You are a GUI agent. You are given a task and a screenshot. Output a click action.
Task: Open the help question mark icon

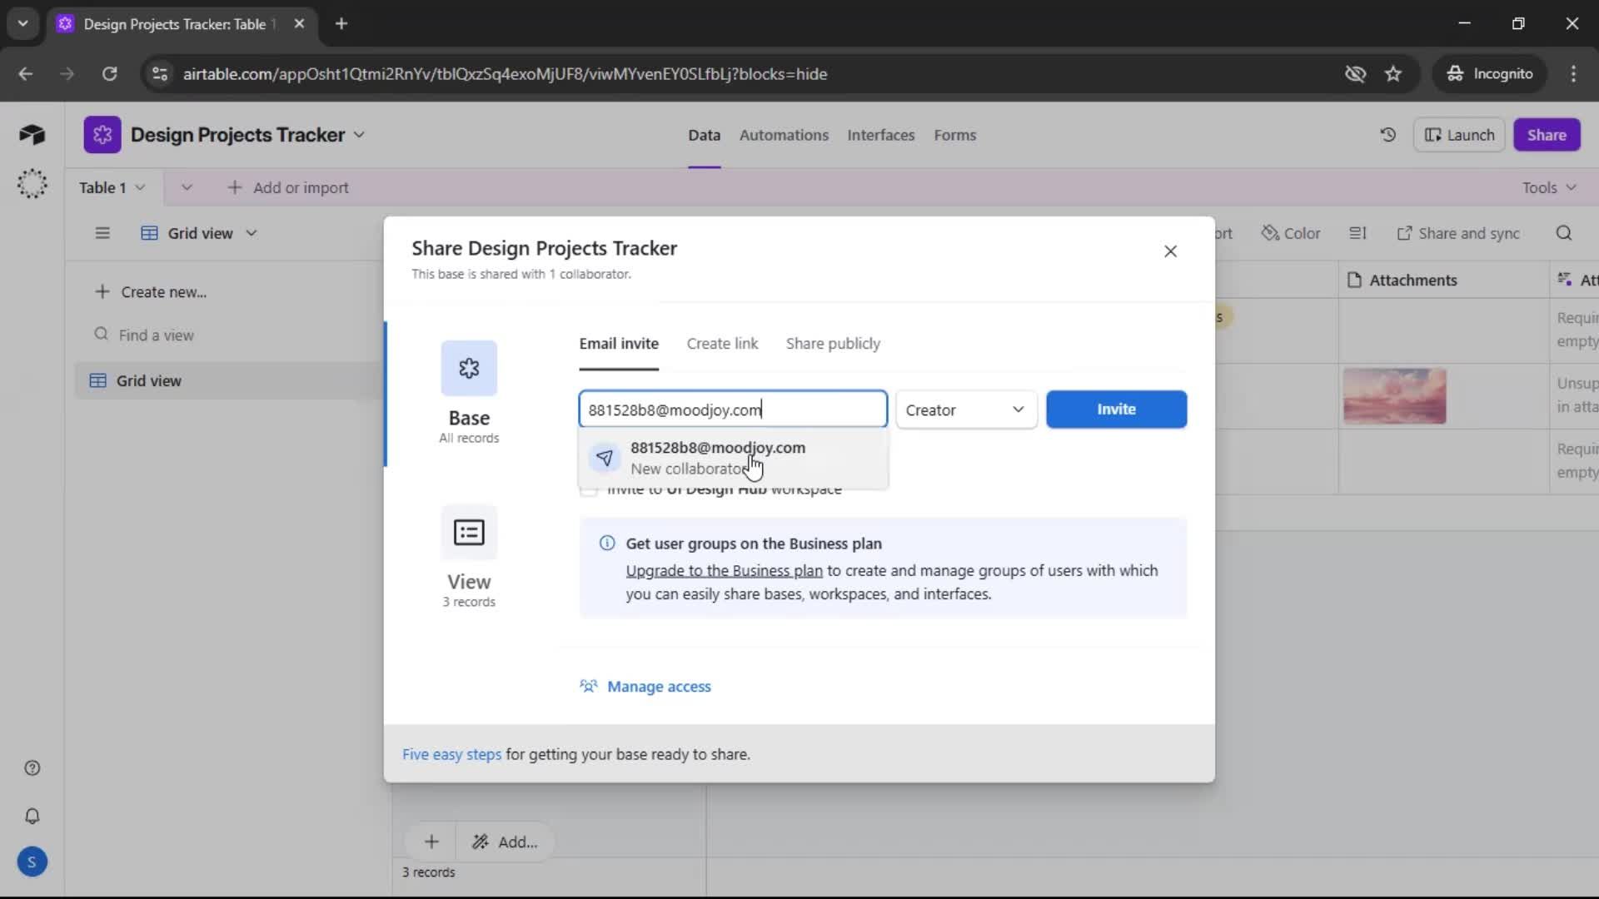[x=32, y=768]
